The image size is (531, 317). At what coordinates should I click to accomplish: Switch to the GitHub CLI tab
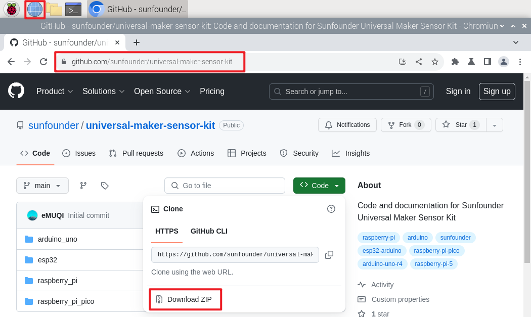[209, 232]
